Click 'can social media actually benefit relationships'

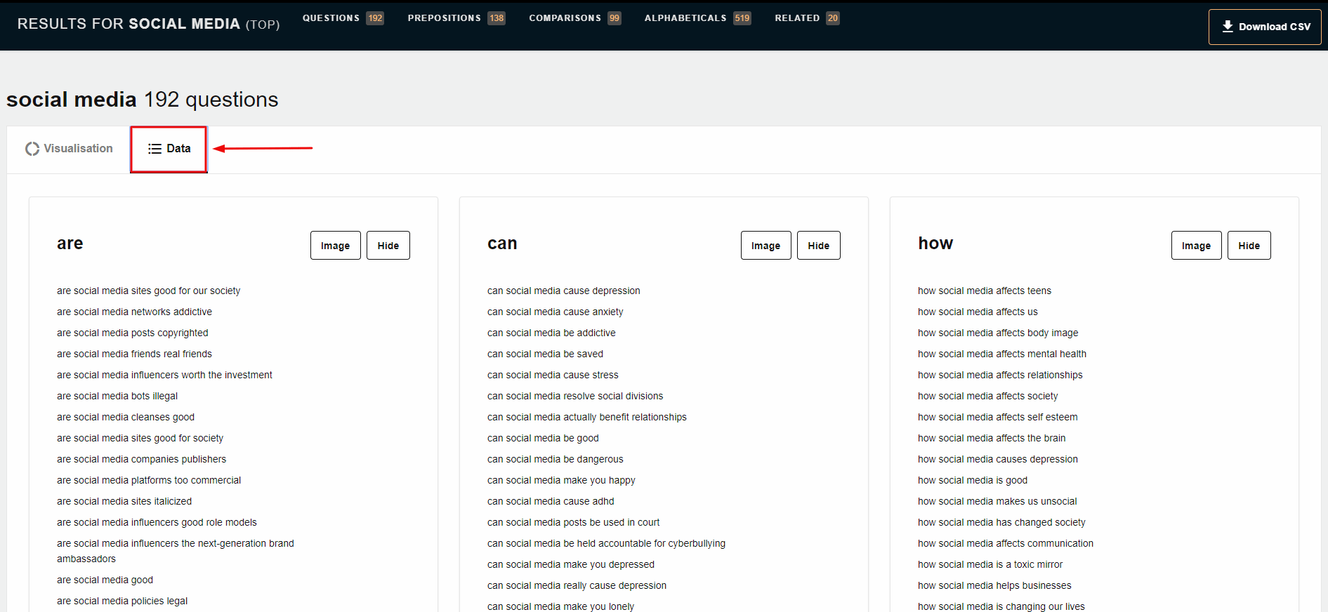[587, 417]
